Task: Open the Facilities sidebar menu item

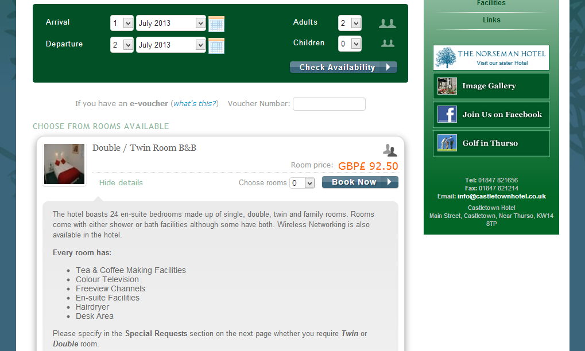Action: tap(491, 3)
